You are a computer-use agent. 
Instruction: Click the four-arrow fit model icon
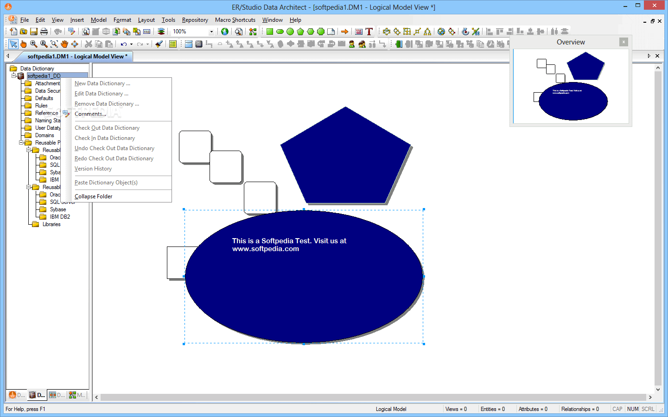pyautogui.click(x=75, y=44)
